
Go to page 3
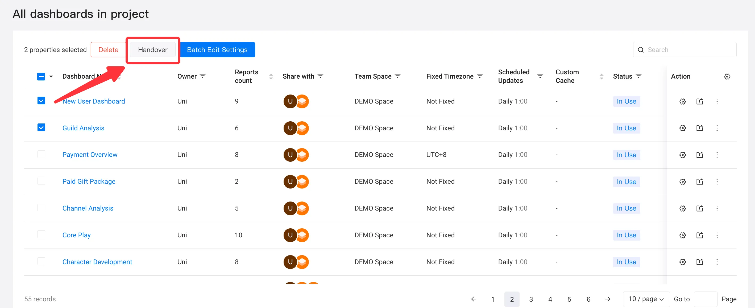point(530,299)
